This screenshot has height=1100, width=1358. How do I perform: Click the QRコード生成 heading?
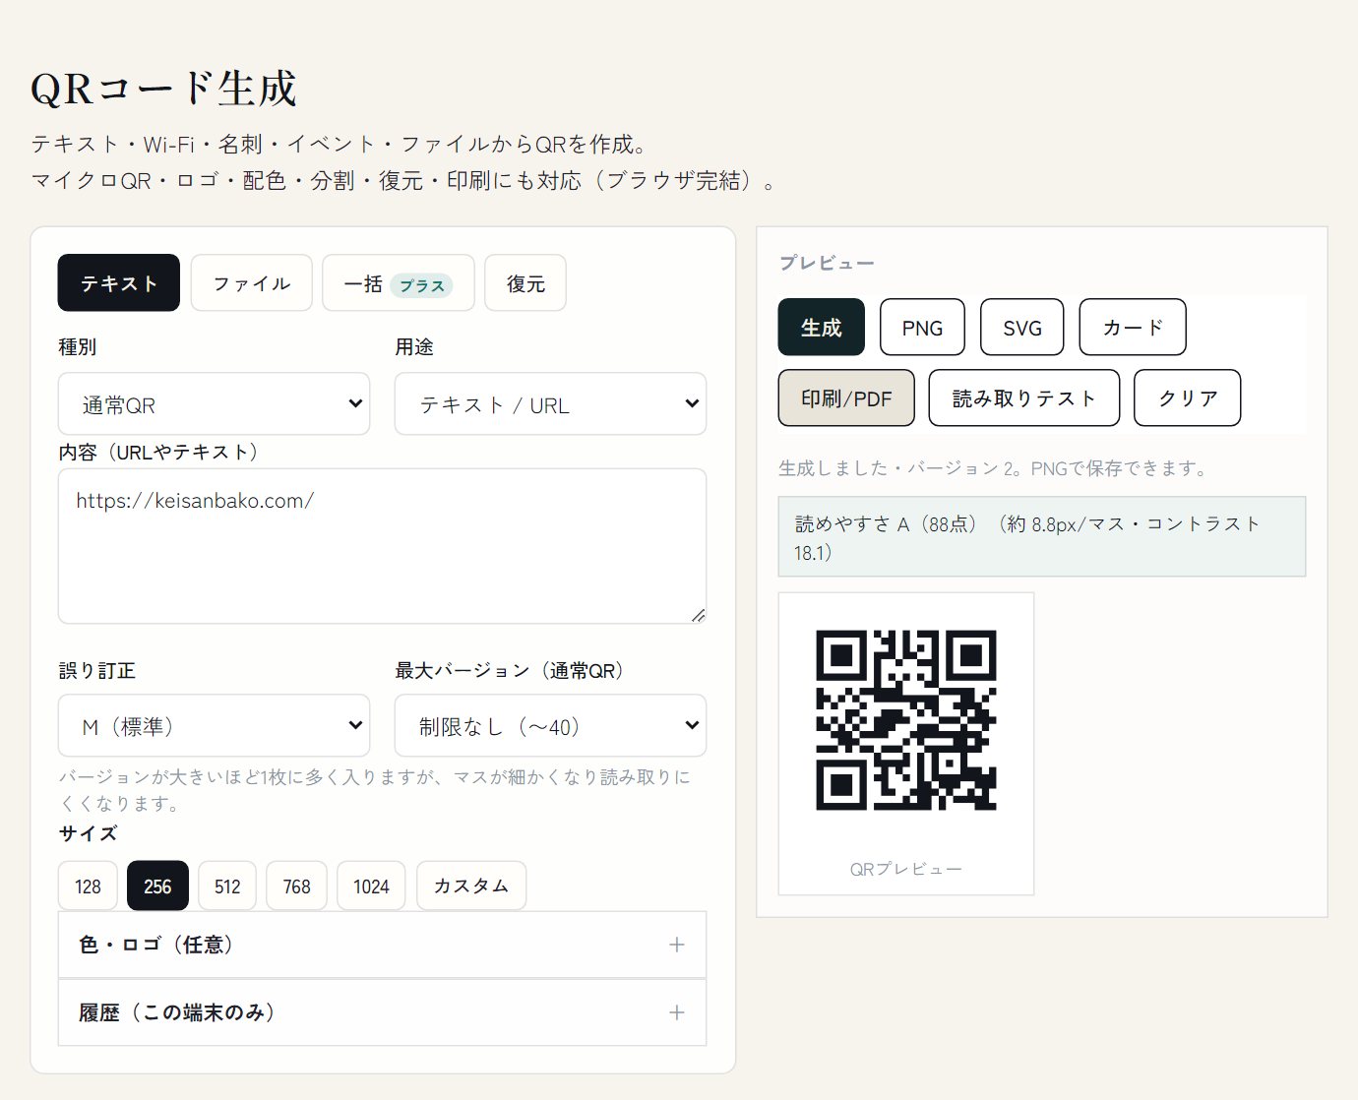(x=163, y=89)
